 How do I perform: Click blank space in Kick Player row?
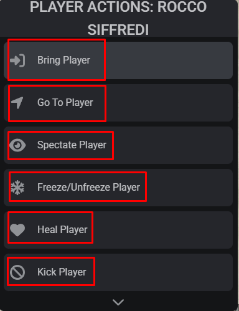tap(164, 272)
